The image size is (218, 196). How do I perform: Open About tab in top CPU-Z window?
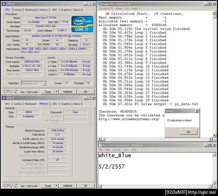77,10
